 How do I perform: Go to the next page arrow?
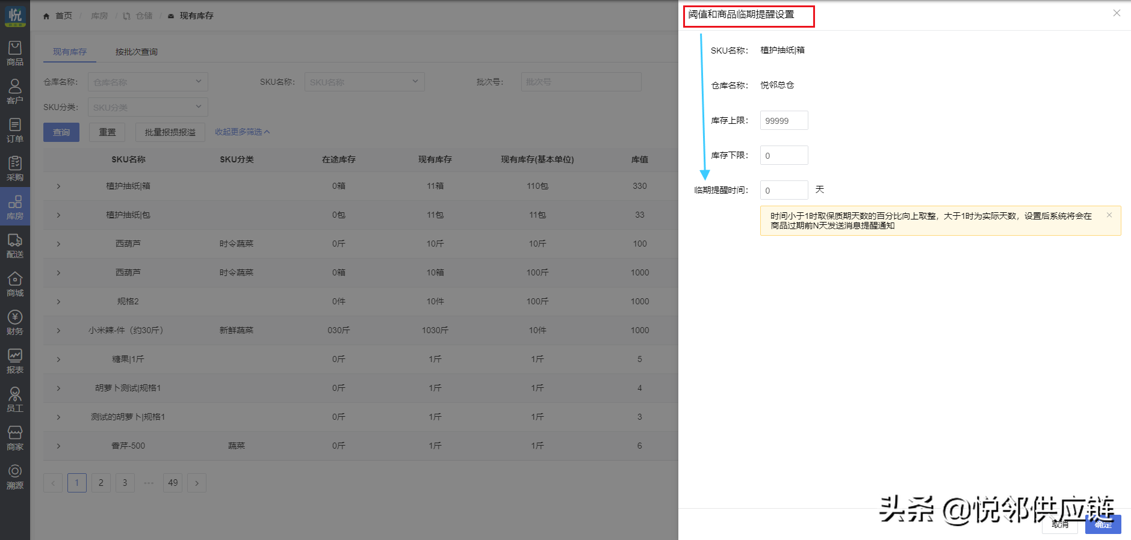pyautogui.click(x=197, y=483)
